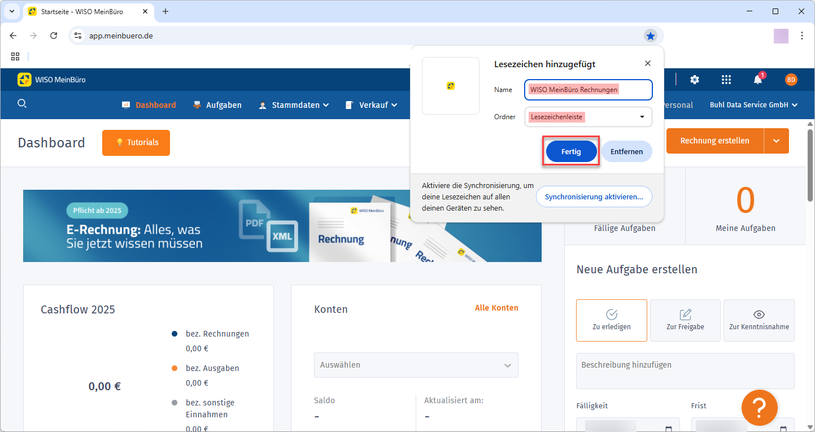Open the notifications bell with badge
Screen dimensions: 815x432
[x=758, y=79]
